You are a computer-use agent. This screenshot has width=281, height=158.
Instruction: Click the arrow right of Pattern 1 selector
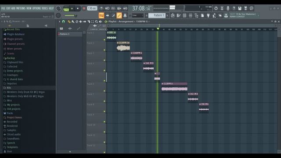tap(167, 16)
